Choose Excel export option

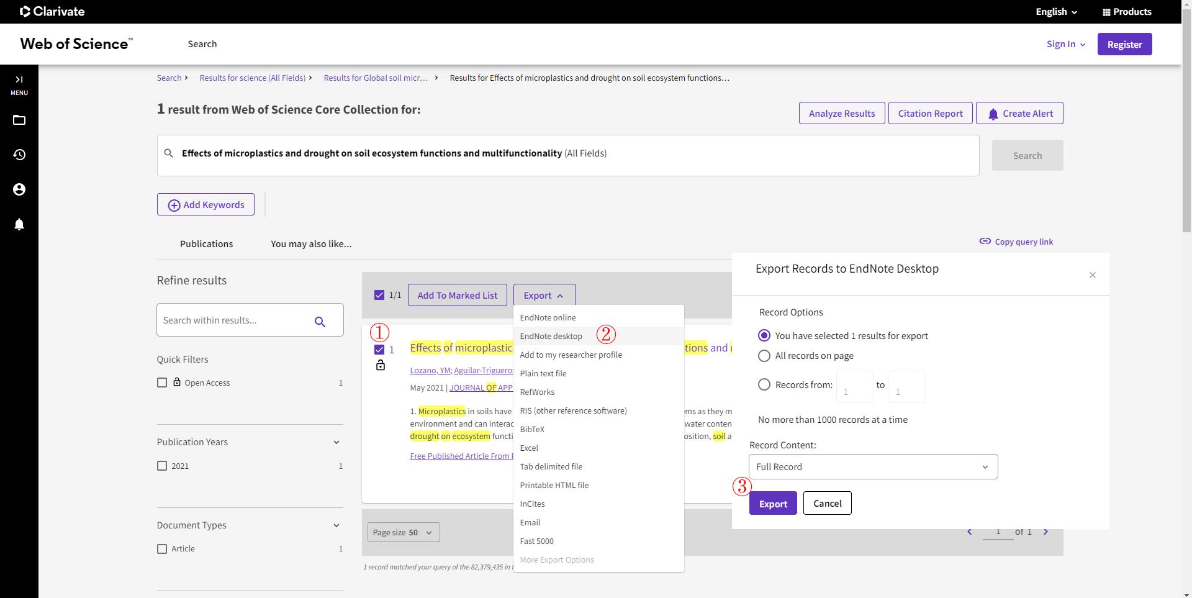click(x=598, y=448)
